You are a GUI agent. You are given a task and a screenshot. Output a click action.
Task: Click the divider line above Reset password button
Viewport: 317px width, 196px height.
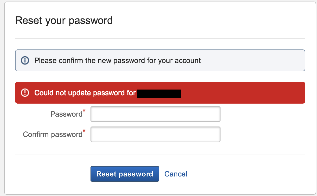click(160, 155)
